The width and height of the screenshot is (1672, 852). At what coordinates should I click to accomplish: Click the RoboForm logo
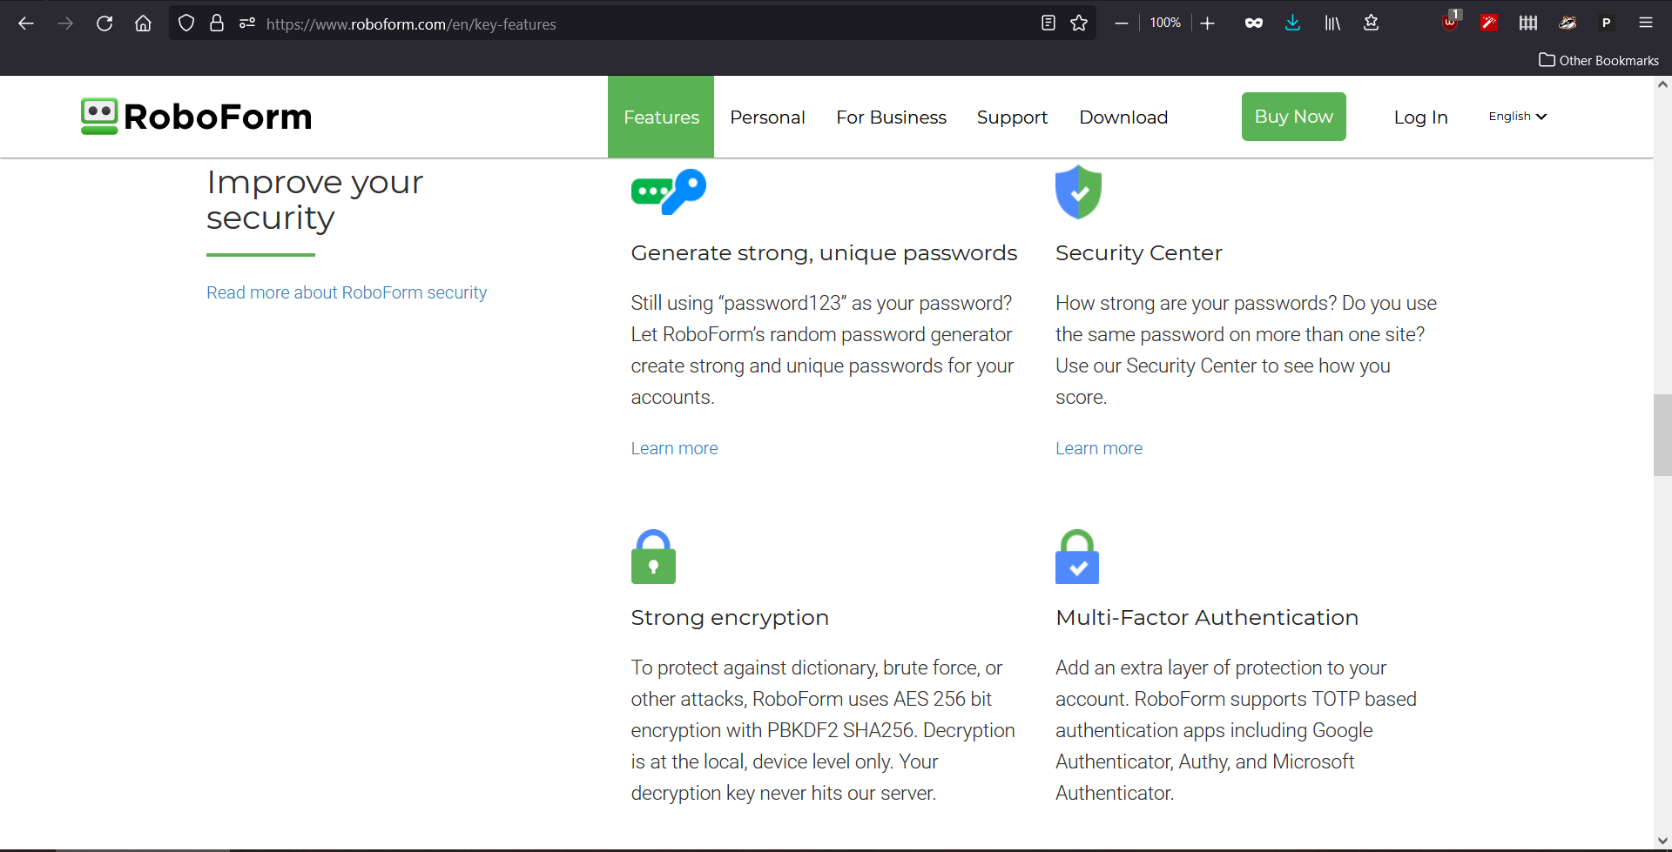197,117
